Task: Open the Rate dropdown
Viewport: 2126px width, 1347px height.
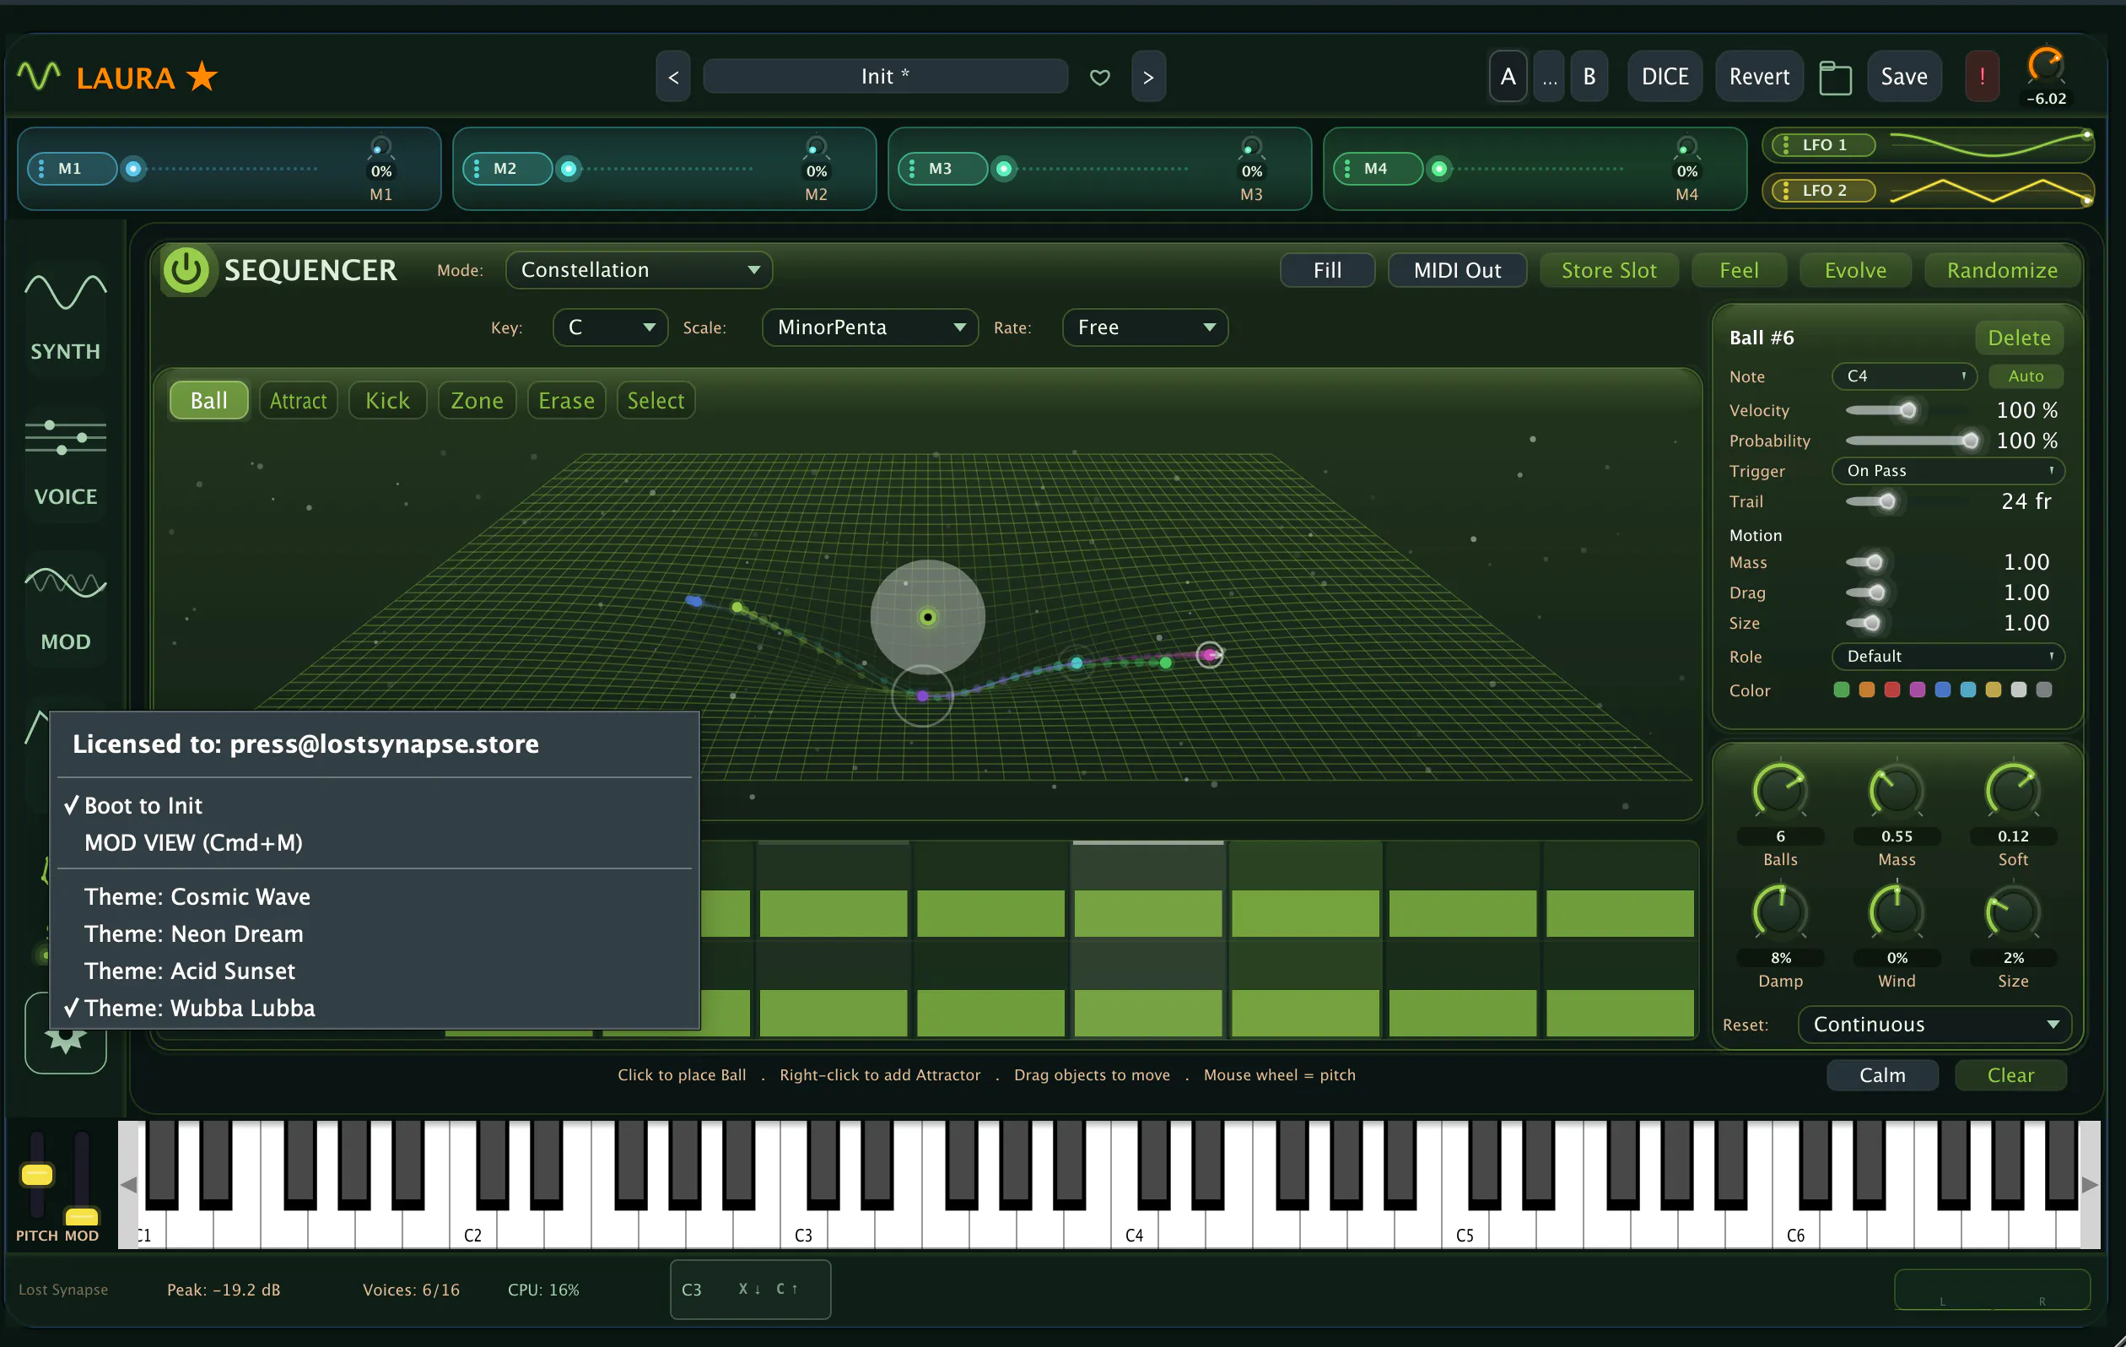Action: (x=1144, y=327)
